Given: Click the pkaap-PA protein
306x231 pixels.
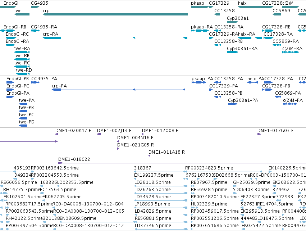Looking at the screenshot, I should 198,82.
